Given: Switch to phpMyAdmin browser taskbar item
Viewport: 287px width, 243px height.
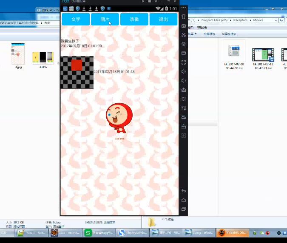Looking at the screenshot, I should (x=133, y=233).
